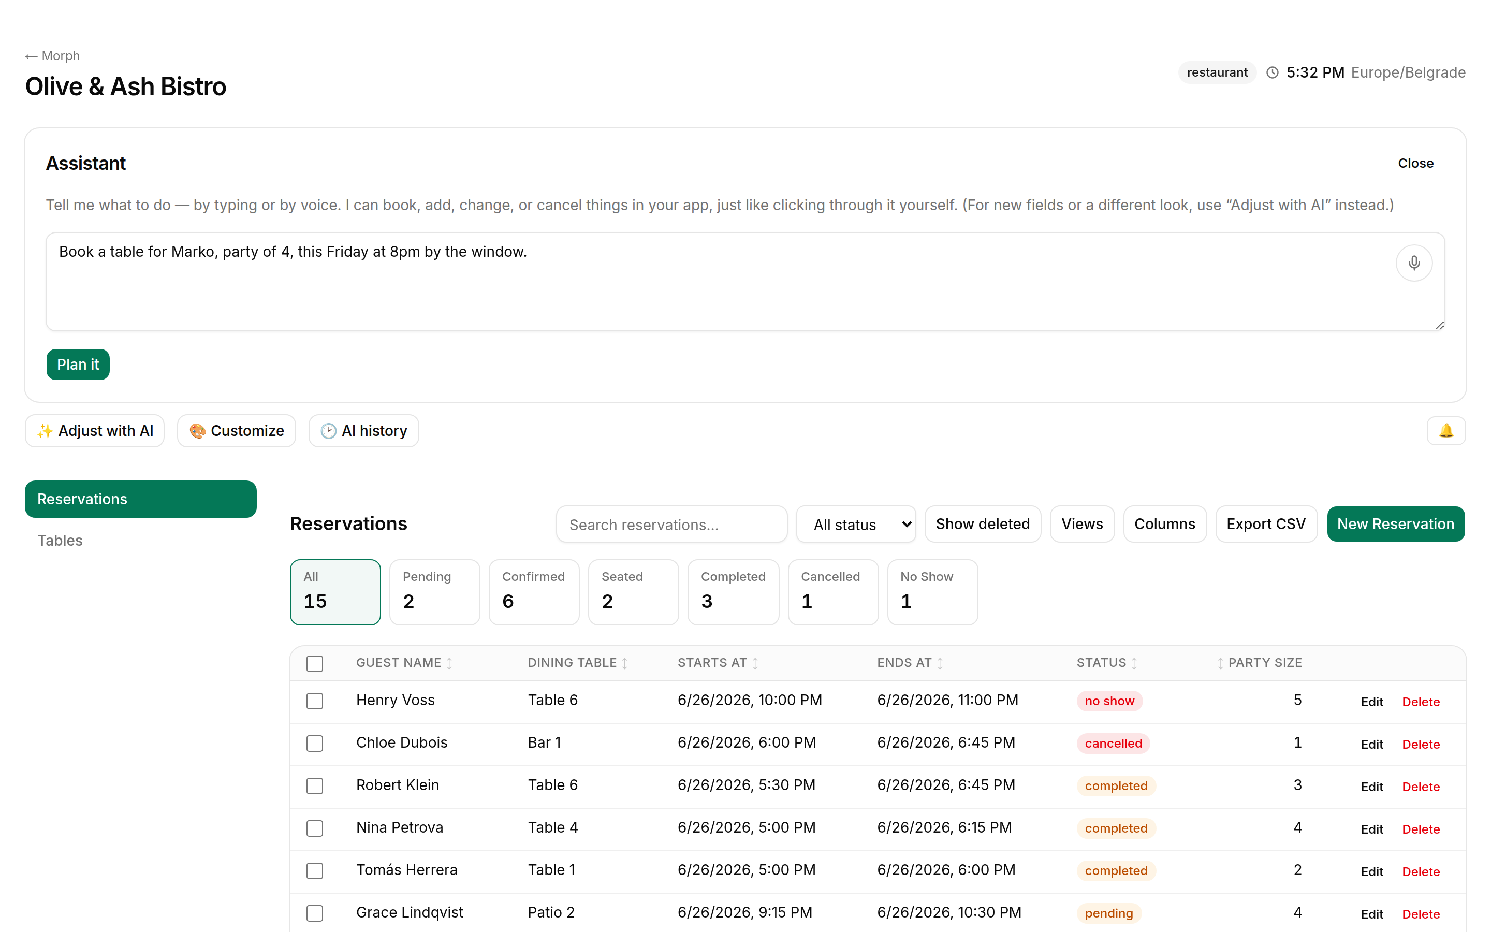
Task: Open the Customize button
Action: (x=236, y=431)
